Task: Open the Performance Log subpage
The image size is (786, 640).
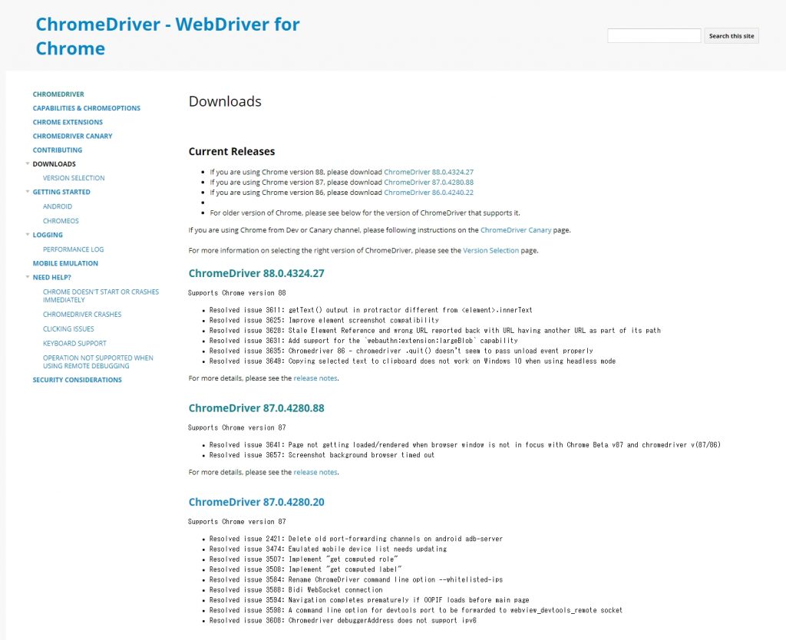Action: (73, 249)
